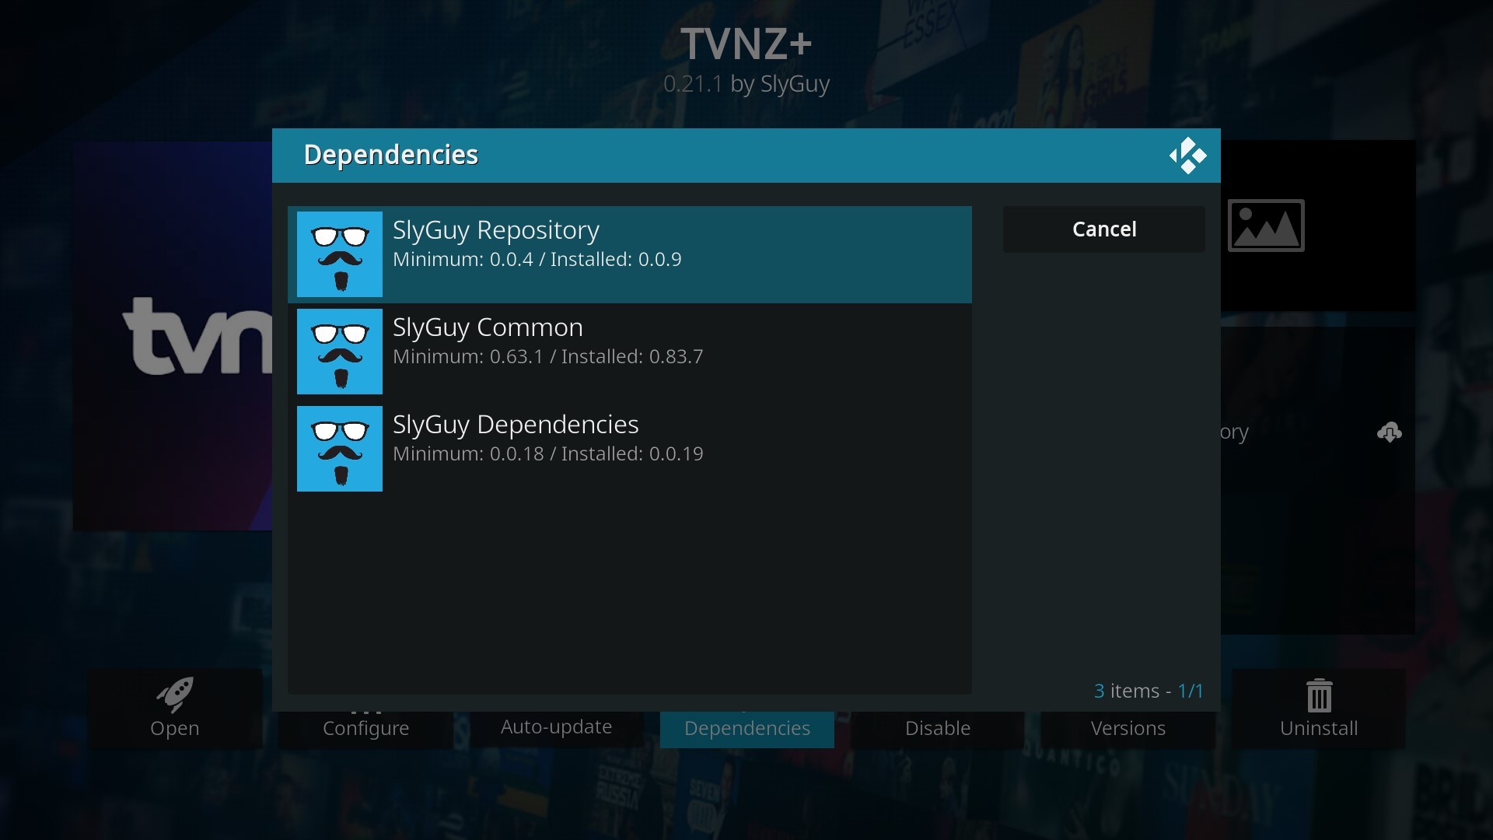Open the Versions option
Viewport: 1493px width, 840px height.
tap(1128, 729)
